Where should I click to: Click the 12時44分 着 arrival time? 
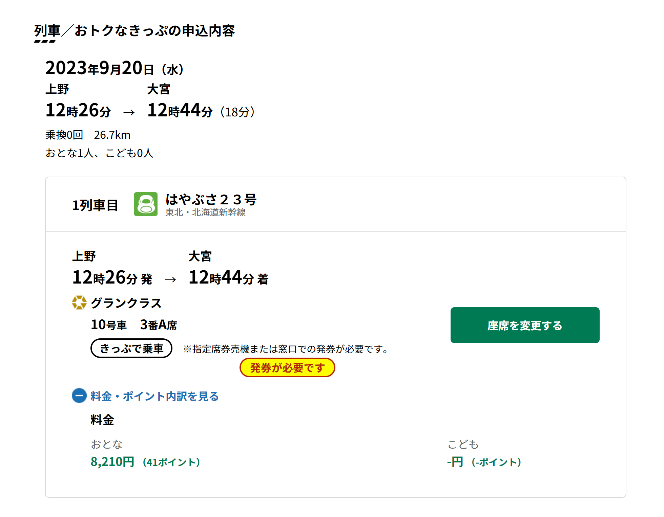pyautogui.click(x=228, y=278)
